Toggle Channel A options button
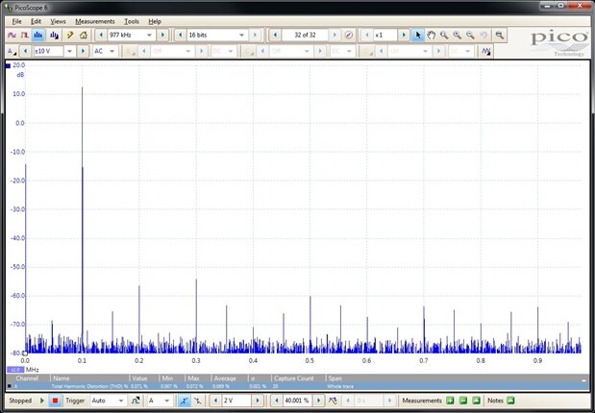Screen dimensions: 595x413 point(12,51)
